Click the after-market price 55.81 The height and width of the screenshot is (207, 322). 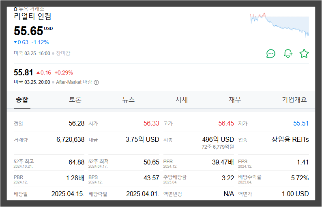tap(23, 73)
